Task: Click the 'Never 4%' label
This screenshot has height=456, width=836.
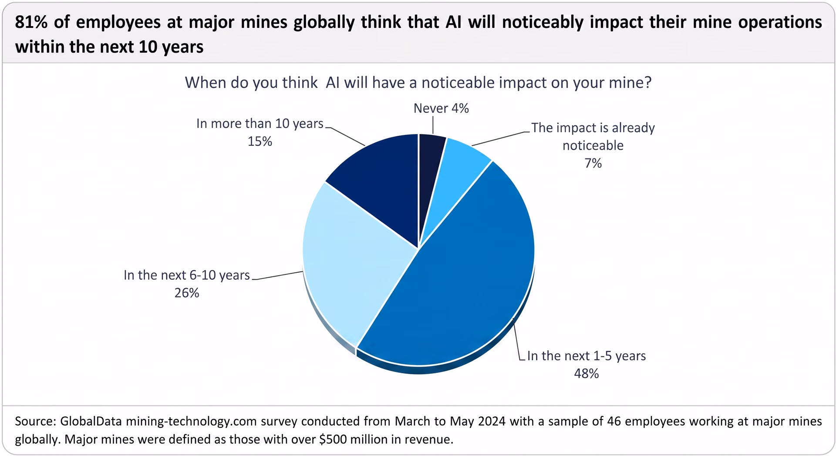Action: [x=441, y=108]
